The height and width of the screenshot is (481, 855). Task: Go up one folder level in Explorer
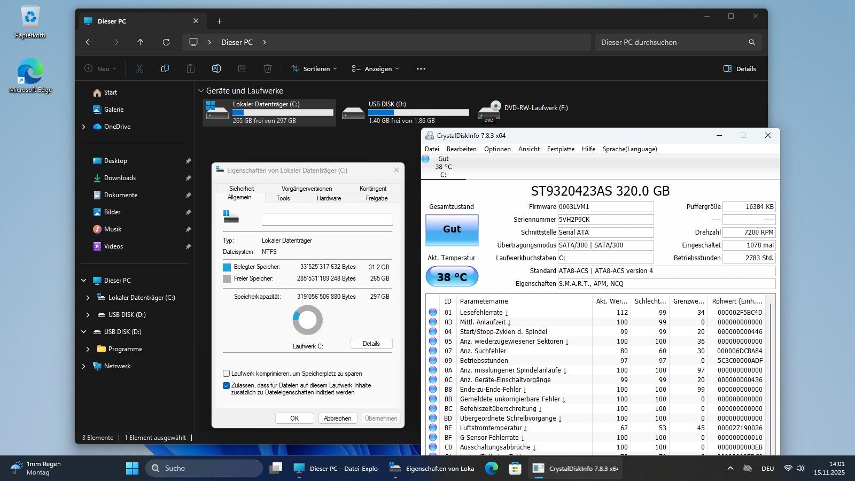[141, 42]
